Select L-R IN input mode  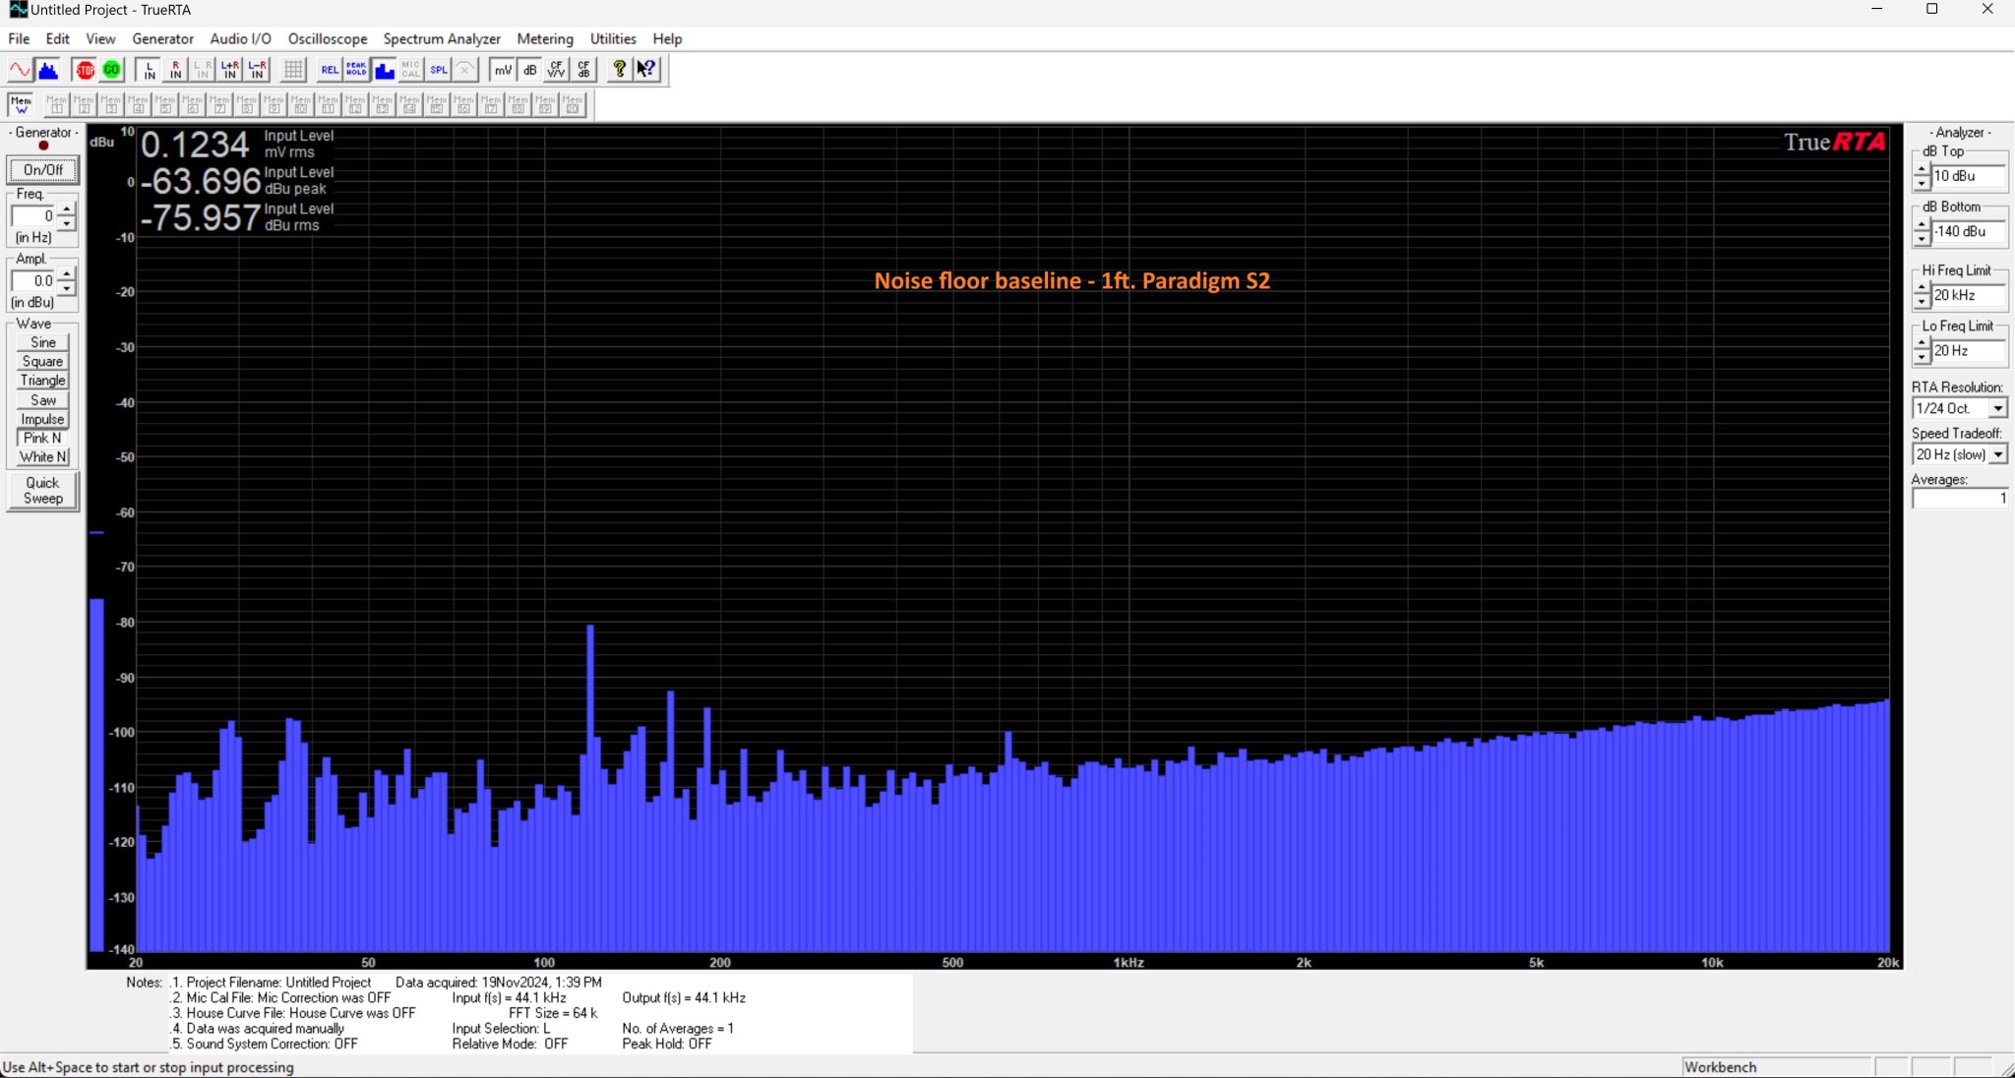point(257,70)
